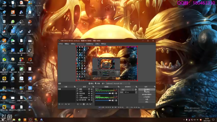Pop out the 来源 dock panel
The width and height of the screenshot is (217, 122).
click(93, 87)
